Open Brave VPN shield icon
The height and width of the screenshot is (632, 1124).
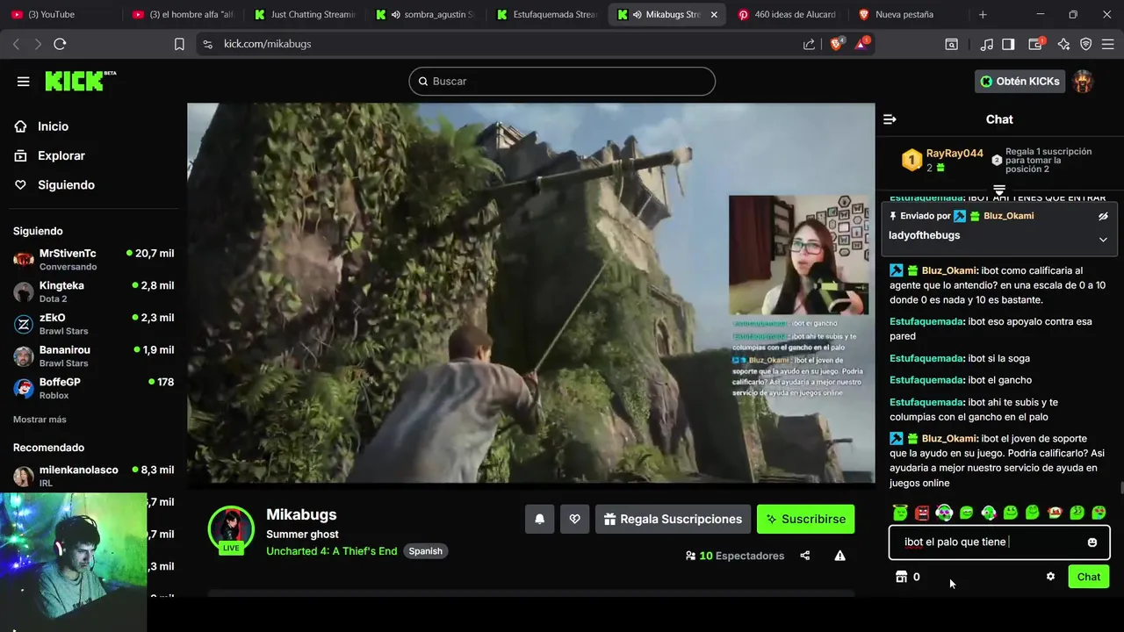point(1086,44)
